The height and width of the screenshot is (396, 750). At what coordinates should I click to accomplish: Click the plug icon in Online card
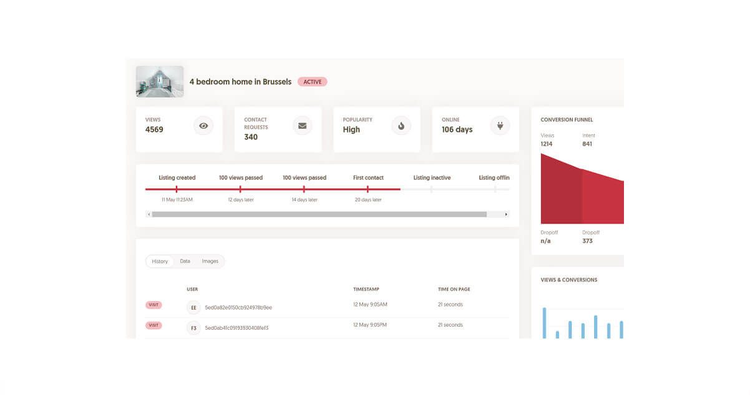[500, 126]
